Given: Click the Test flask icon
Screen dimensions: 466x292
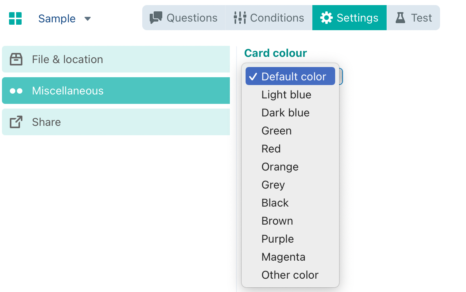Looking at the screenshot, I should click(x=400, y=18).
